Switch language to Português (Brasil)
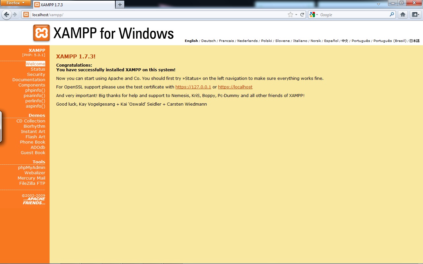Screen dimensions: 423x264 click(390, 41)
